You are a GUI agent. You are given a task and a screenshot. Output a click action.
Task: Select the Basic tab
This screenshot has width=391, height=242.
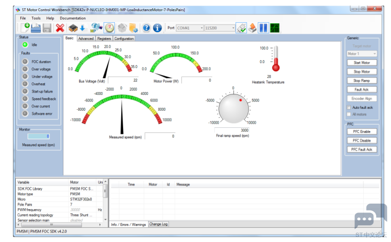coord(69,38)
